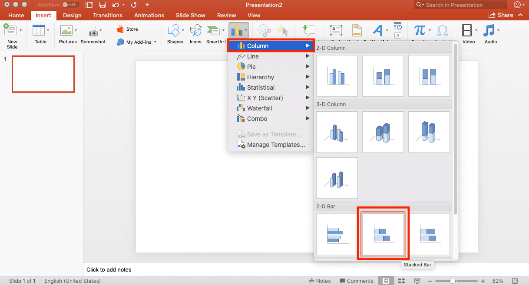Viewport: 529px width, 285px height.
Task: Choose Waterfall chart menu item
Action: [x=270, y=108]
